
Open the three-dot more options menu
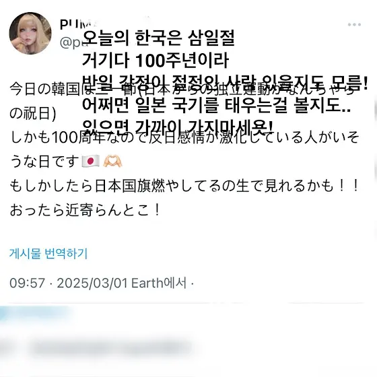pyautogui.click(x=354, y=24)
